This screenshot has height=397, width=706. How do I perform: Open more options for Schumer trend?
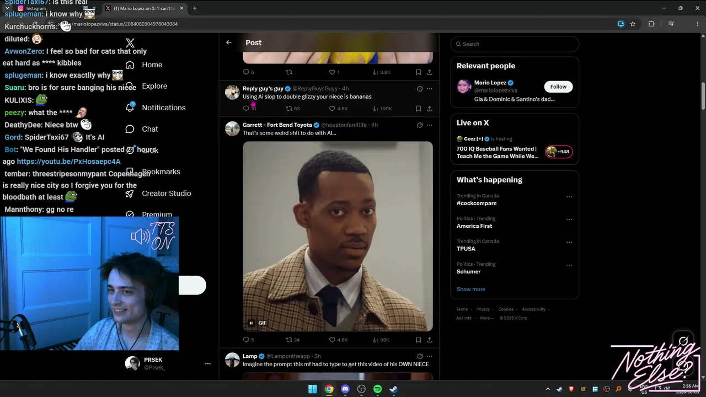569,265
